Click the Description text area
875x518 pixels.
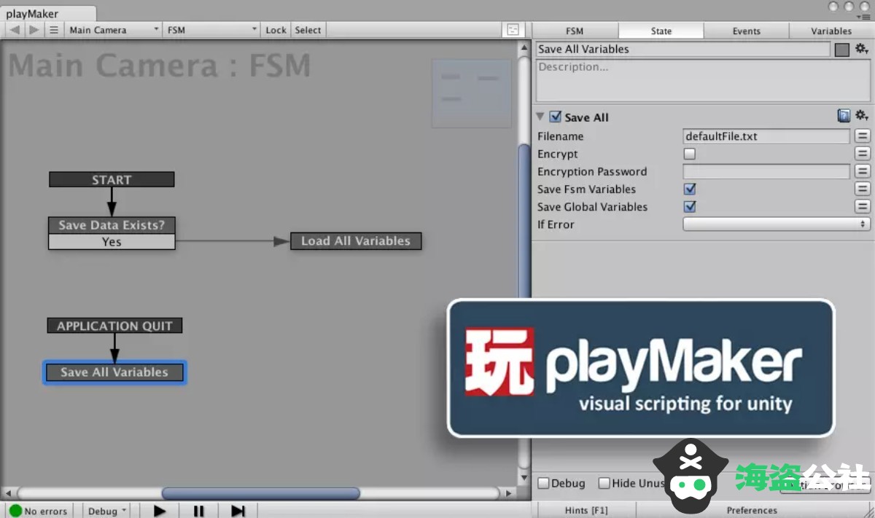703,80
